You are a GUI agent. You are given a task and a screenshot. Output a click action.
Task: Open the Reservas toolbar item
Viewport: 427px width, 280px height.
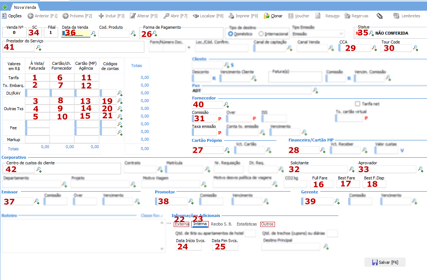356,16
